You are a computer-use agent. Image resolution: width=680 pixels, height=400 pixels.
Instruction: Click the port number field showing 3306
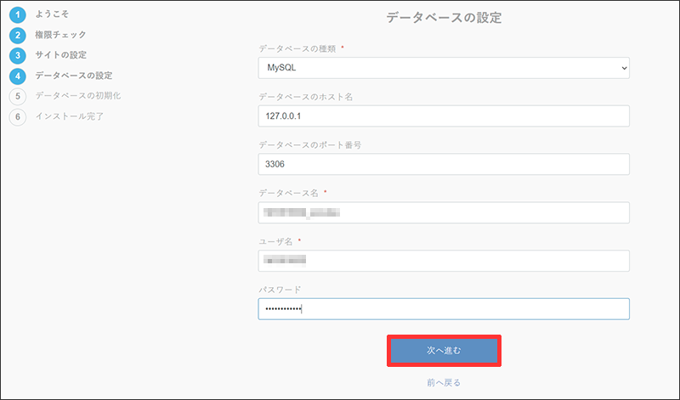(443, 164)
